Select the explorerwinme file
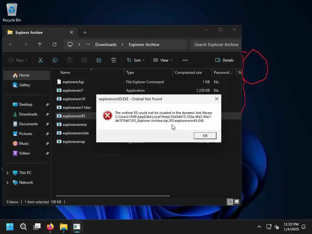 [x=75, y=125]
